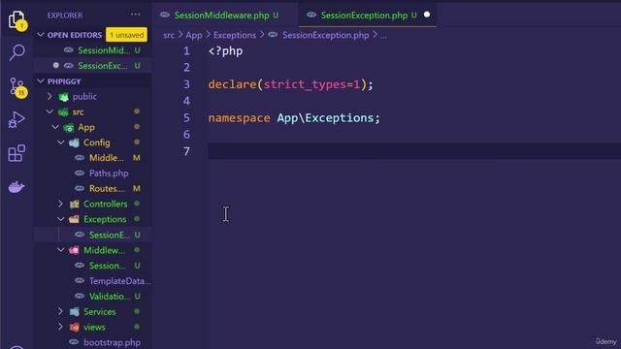This screenshot has width=621, height=349.
Task: Click PHP file icon on SessionMiddleware.php tab
Action: click(x=165, y=16)
